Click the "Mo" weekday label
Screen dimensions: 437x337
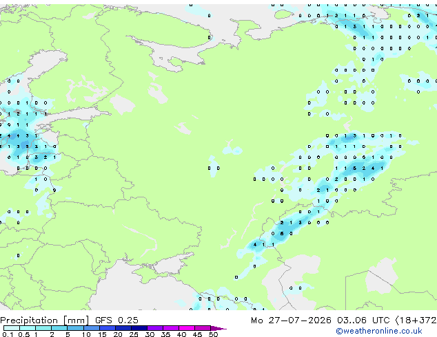point(256,320)
